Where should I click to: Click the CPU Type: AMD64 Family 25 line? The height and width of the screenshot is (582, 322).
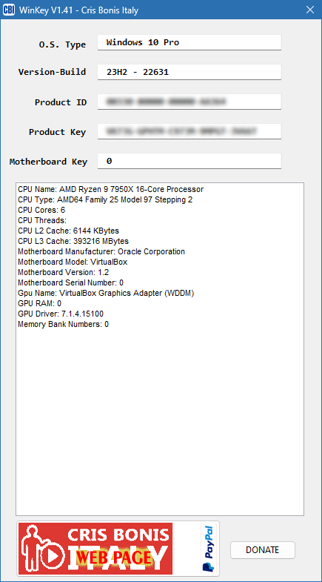tap(105, 199)
